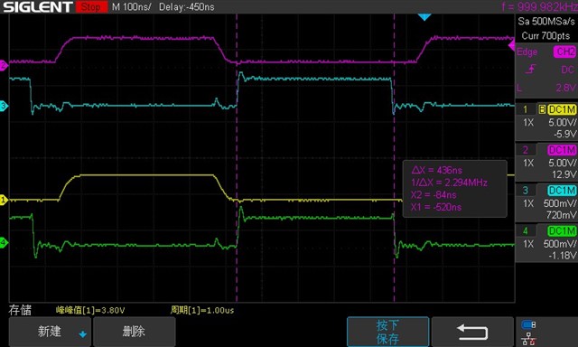Click the DC1M coupling label of channel 3
578x347 pixels.
point(562,191)
